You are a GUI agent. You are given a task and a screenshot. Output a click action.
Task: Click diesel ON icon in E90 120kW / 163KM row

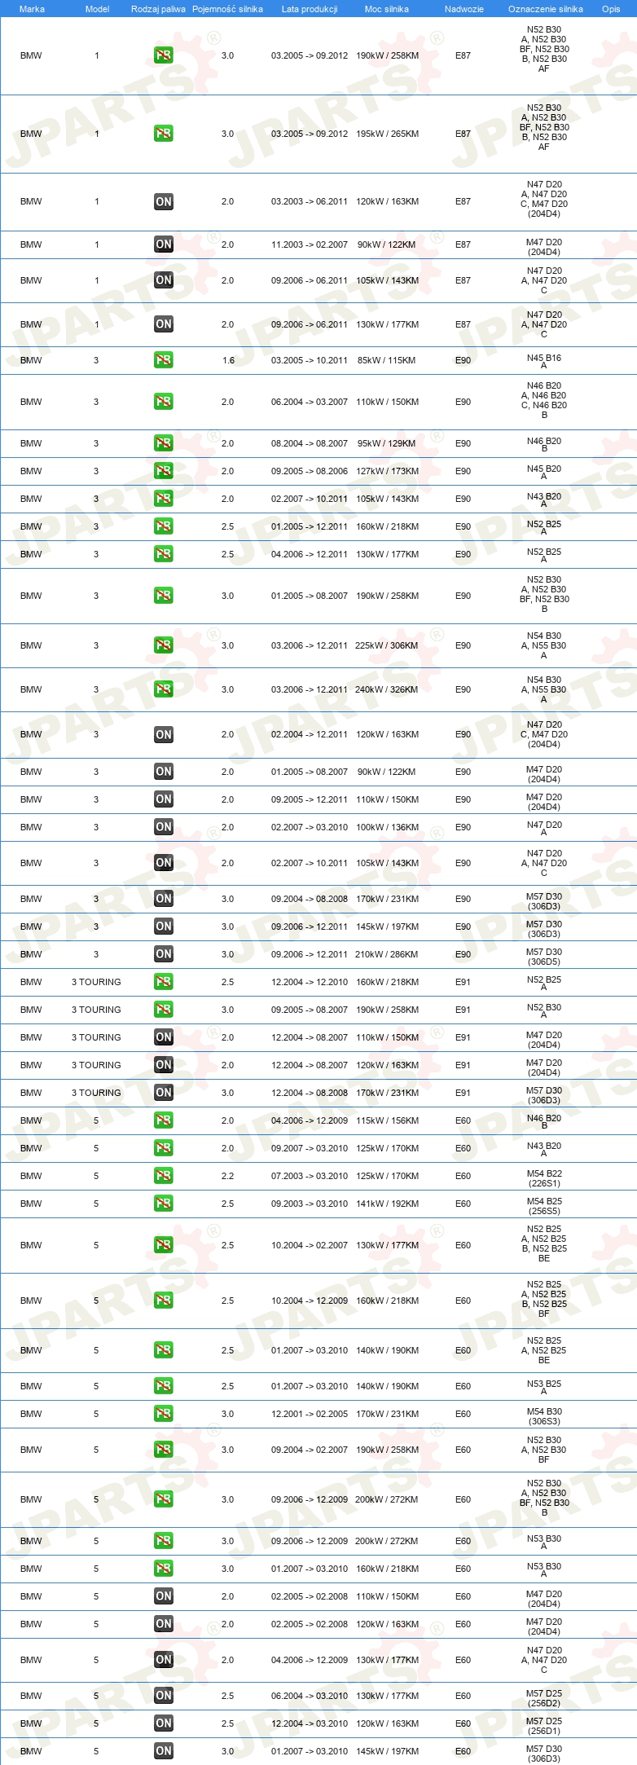164,735
